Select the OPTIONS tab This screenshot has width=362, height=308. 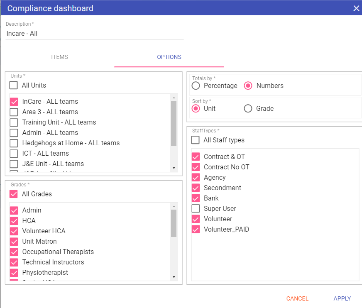(x=169, y=57)
